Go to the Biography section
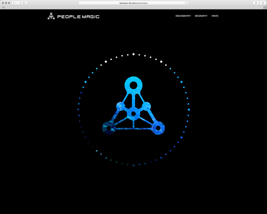This screenshot has height=214, width=267. pos(201,16)
